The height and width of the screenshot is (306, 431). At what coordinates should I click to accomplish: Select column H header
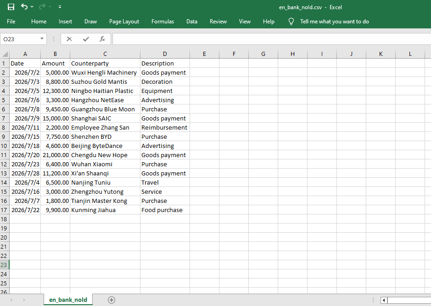(x=292, y=54)
